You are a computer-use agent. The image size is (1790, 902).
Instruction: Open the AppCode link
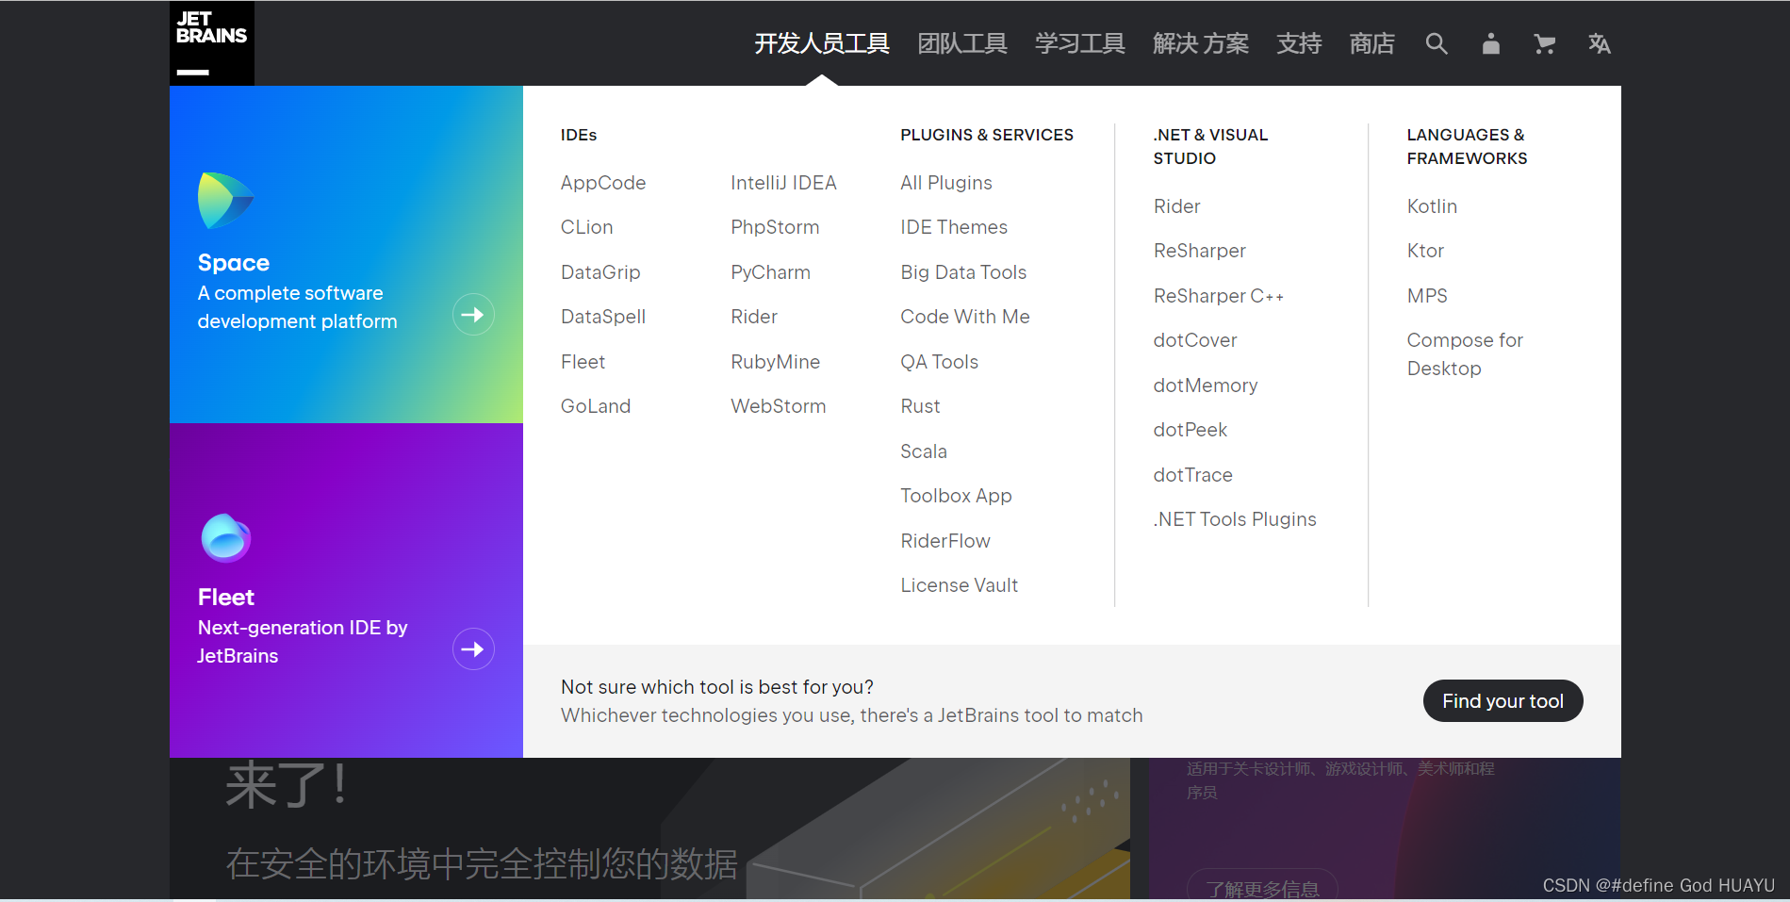603,183
